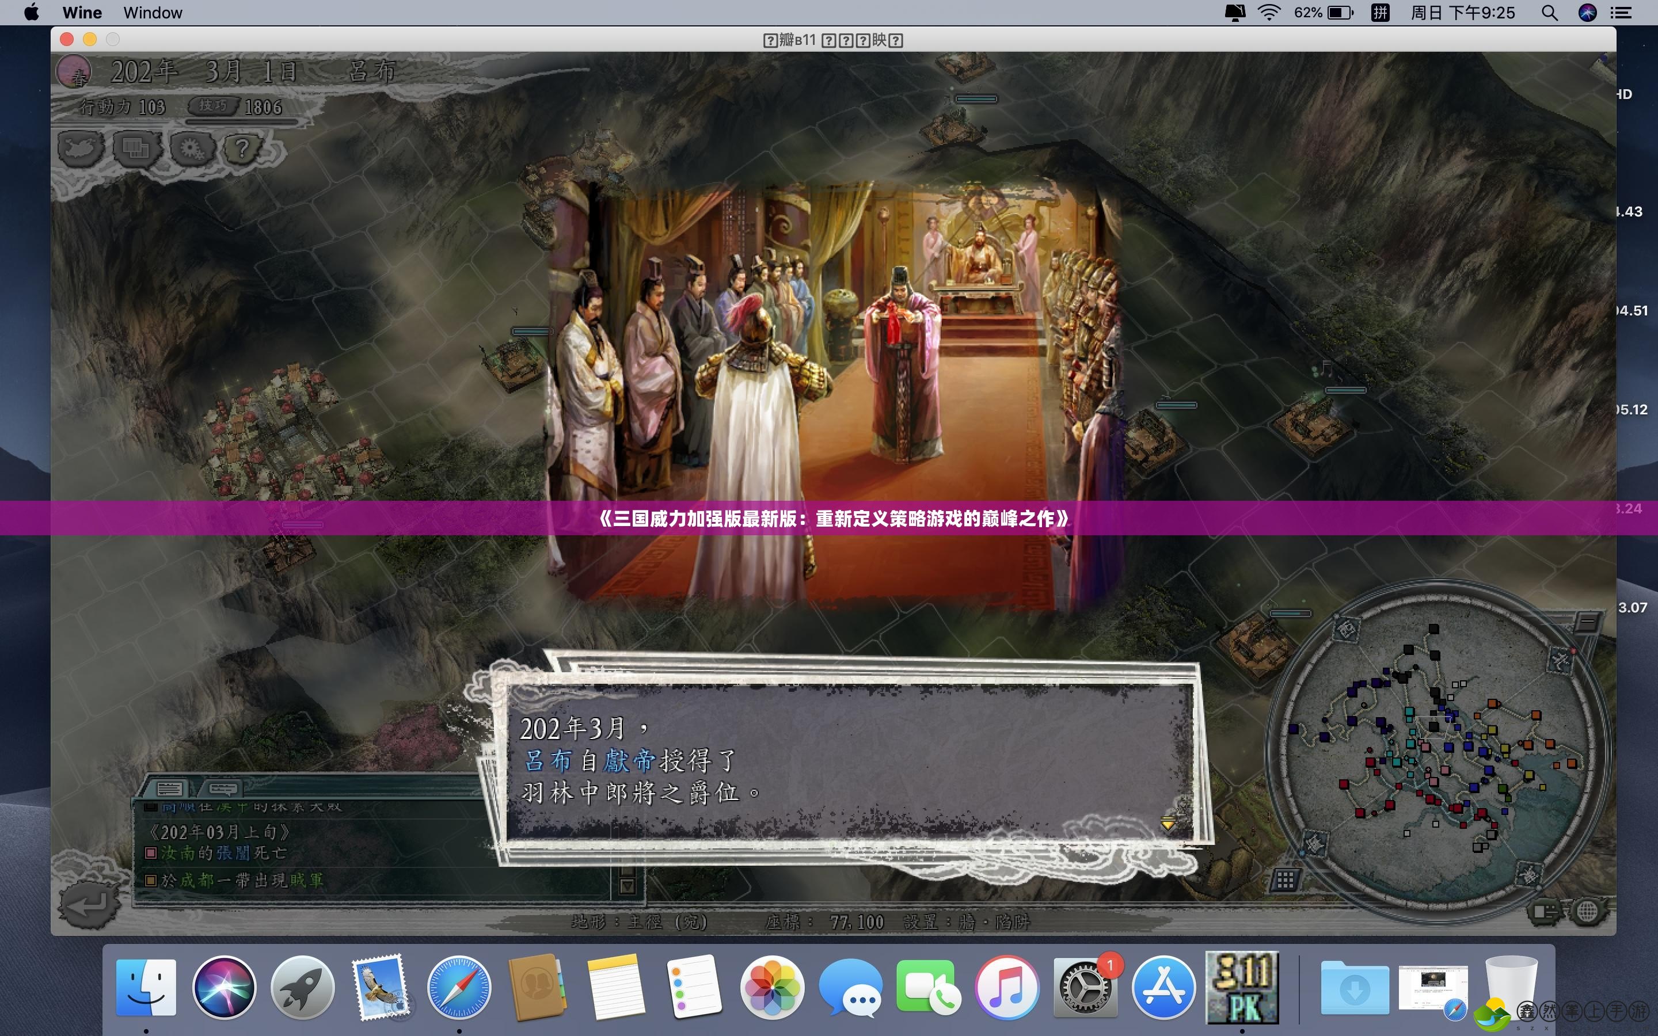Click the blue name 獻帝 in dialog

629,760
